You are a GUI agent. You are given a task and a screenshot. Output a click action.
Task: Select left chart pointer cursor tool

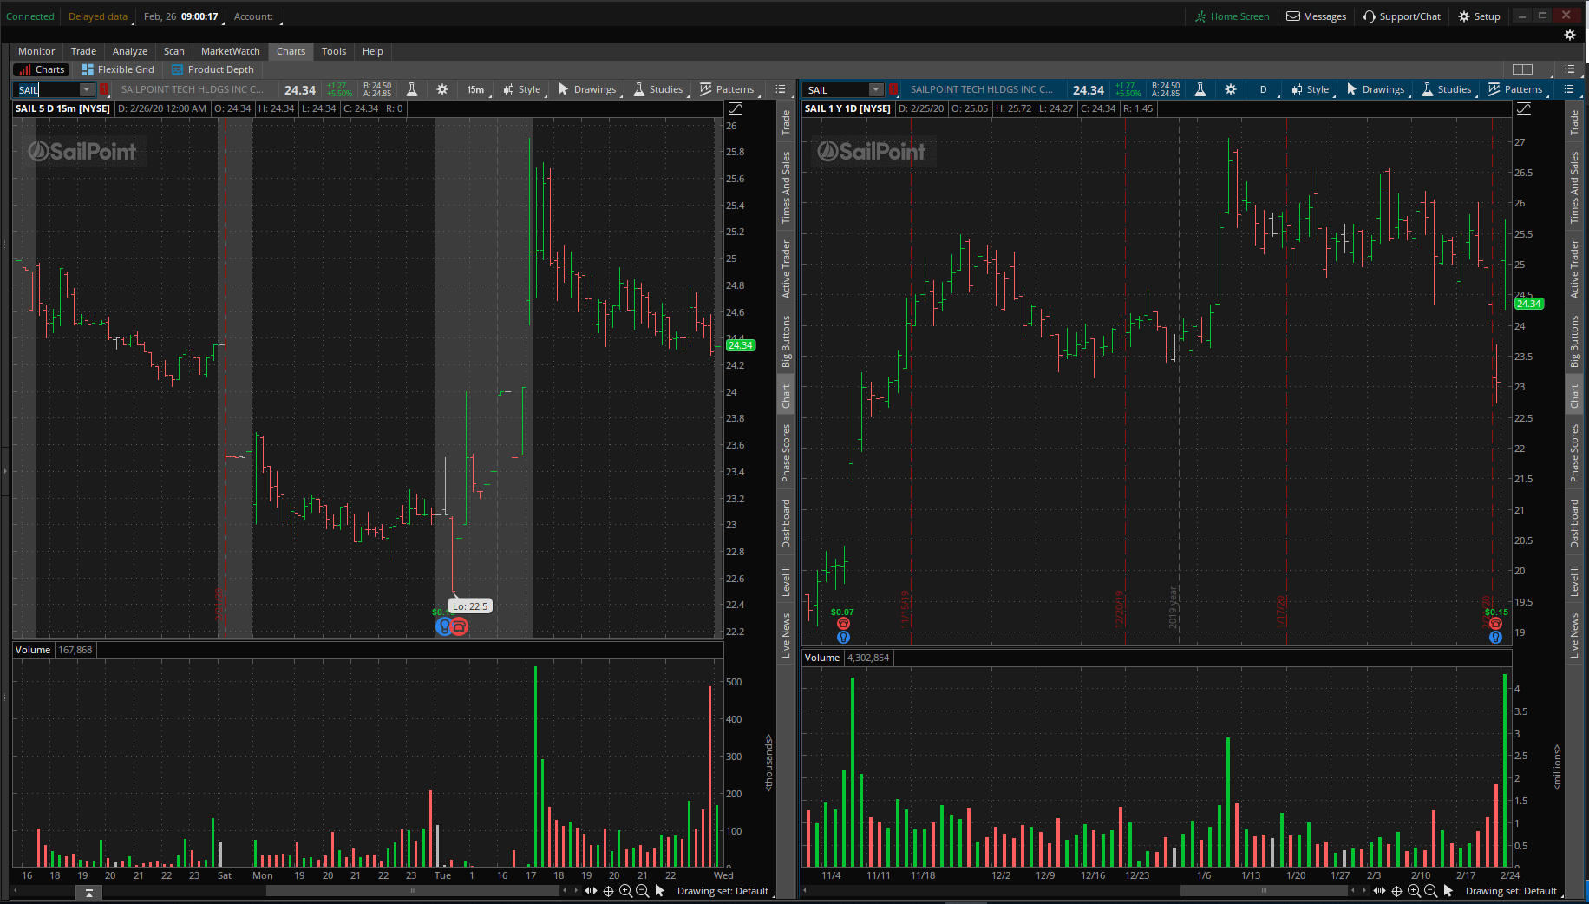pyautogui.click(x=660, y=891)
